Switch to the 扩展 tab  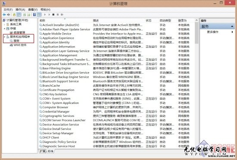[x=43, y=151]
